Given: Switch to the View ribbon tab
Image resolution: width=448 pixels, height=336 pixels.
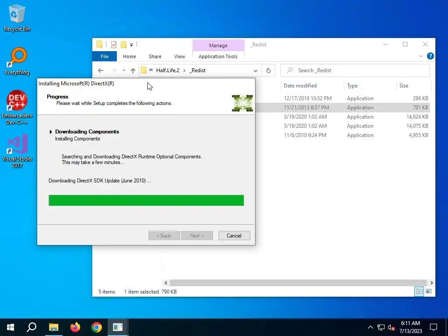Looking at the screenshot, I should (179, 56).
